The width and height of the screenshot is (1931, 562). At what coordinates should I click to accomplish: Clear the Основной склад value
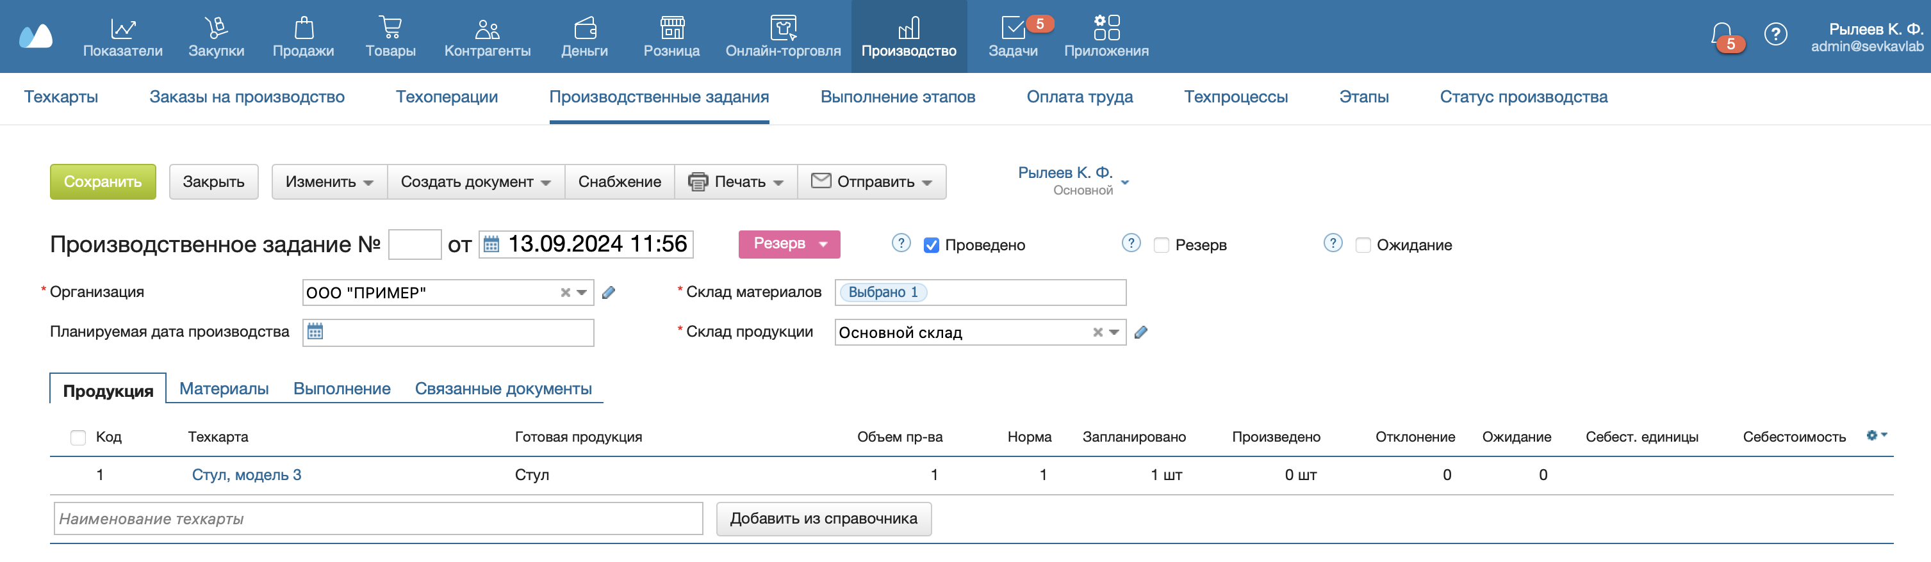point(1097,333)
